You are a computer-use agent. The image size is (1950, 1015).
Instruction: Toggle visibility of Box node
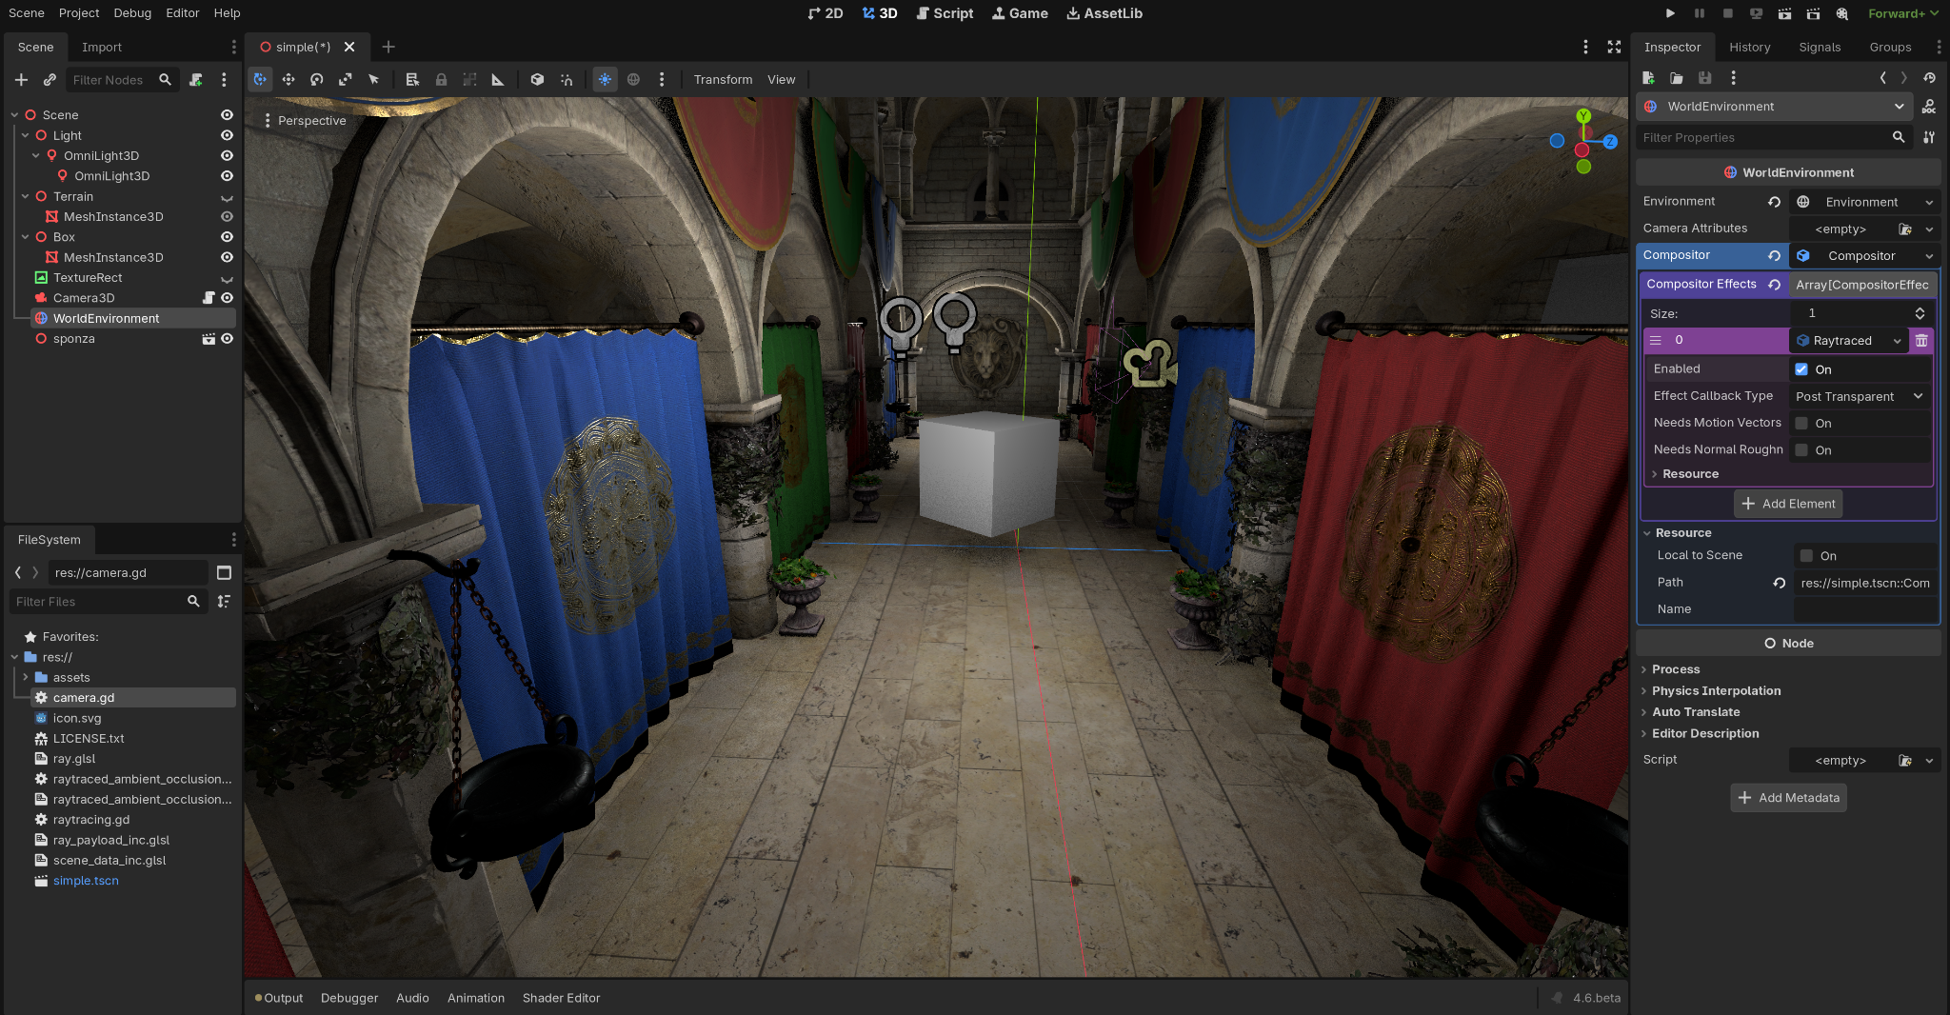[x=227, y=237]
